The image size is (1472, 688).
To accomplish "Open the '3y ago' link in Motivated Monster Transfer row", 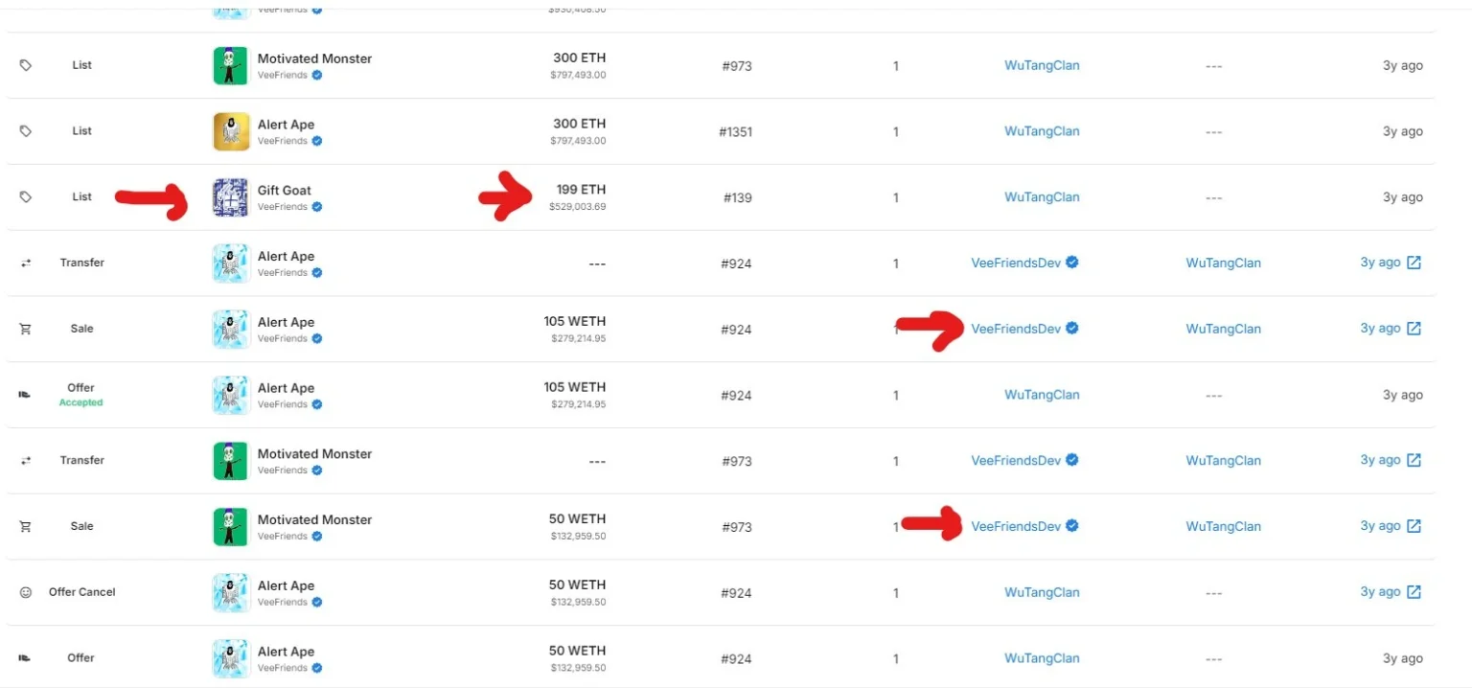I will (x=1380, y=460).
